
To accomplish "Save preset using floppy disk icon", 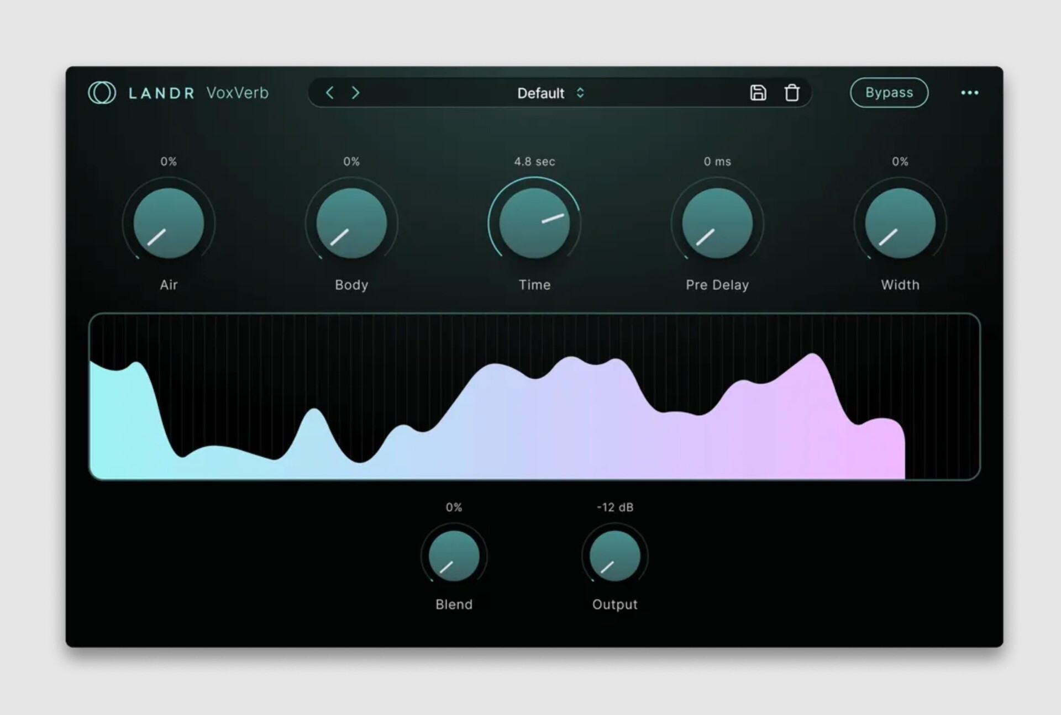I will [758, 93].
